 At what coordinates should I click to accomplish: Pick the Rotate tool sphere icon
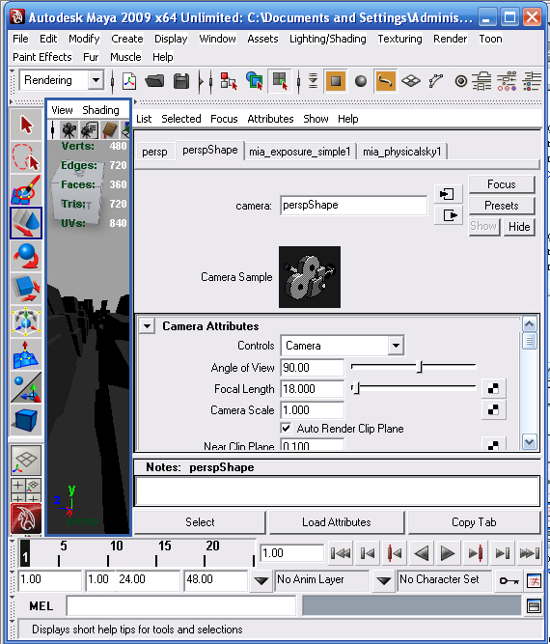click(26, 256)
